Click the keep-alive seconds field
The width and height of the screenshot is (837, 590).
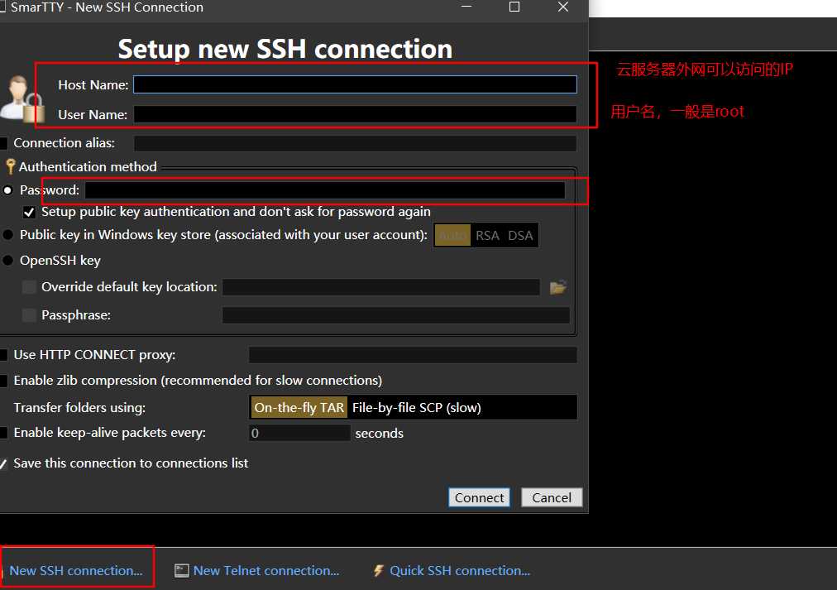[x=299, y=433]
